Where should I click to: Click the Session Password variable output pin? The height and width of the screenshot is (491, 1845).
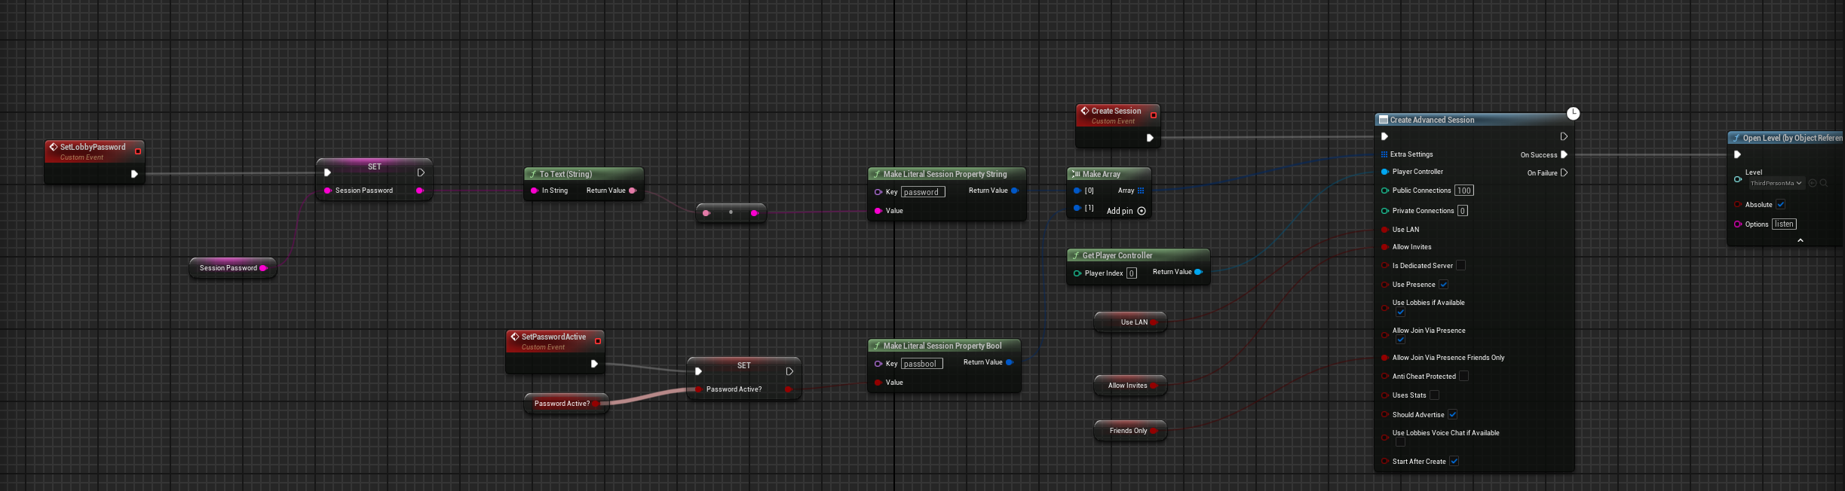[x=263, y=268]
